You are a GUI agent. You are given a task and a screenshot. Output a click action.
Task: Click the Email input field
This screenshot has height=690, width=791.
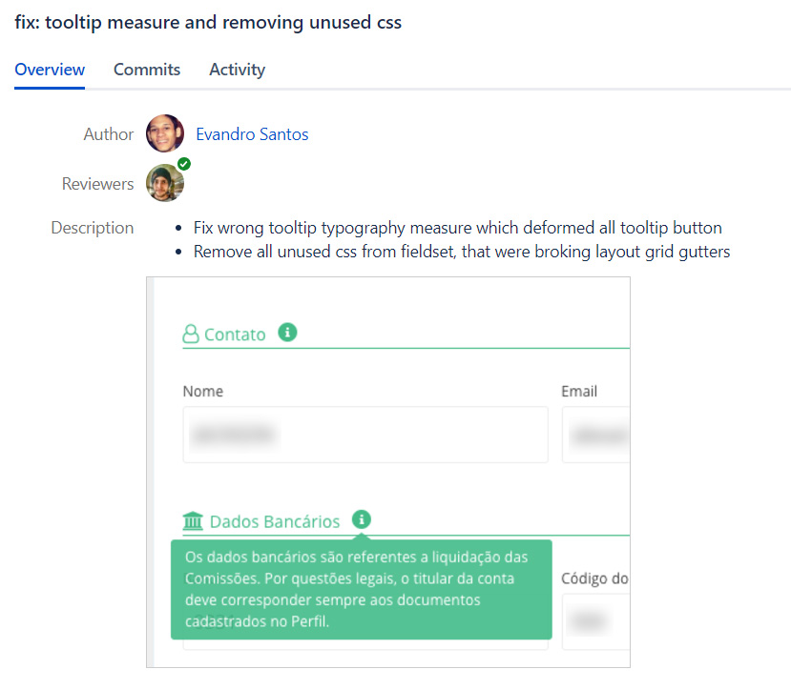tap(595, 435)
